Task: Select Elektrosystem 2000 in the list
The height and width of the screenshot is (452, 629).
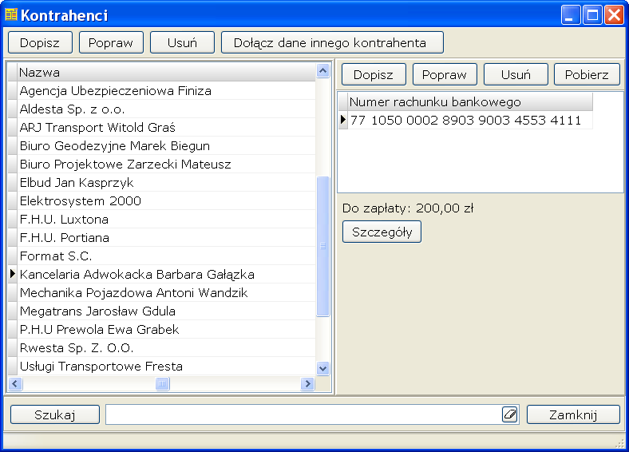Action: click(x=80, y=201)
